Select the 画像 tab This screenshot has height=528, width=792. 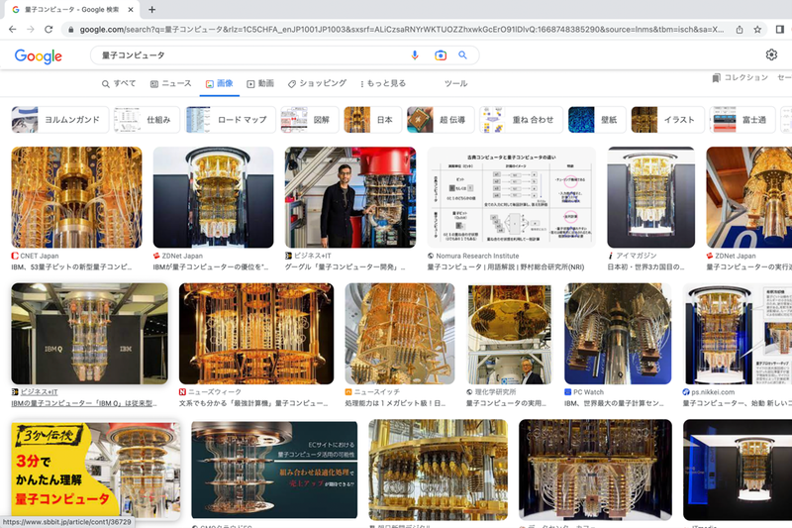[219, 83]
